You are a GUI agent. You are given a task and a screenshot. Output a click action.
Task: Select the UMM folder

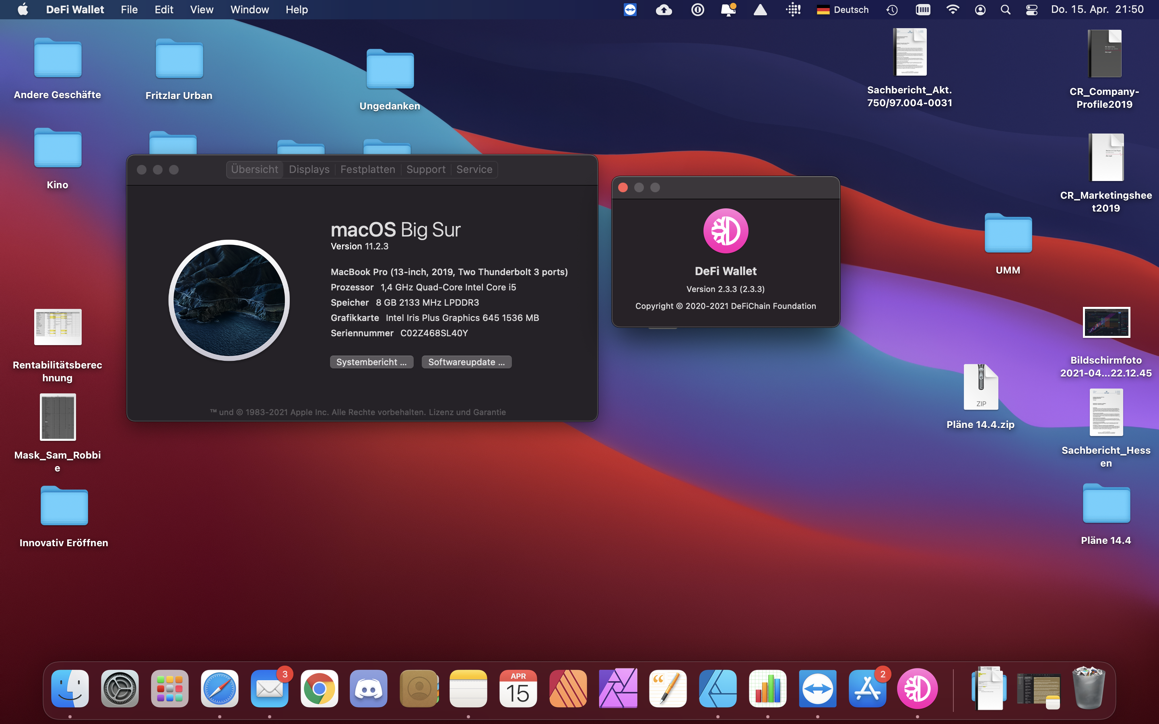1008,233
